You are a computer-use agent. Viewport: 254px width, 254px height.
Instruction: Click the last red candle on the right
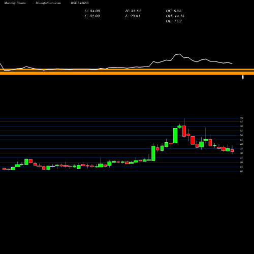232,150
